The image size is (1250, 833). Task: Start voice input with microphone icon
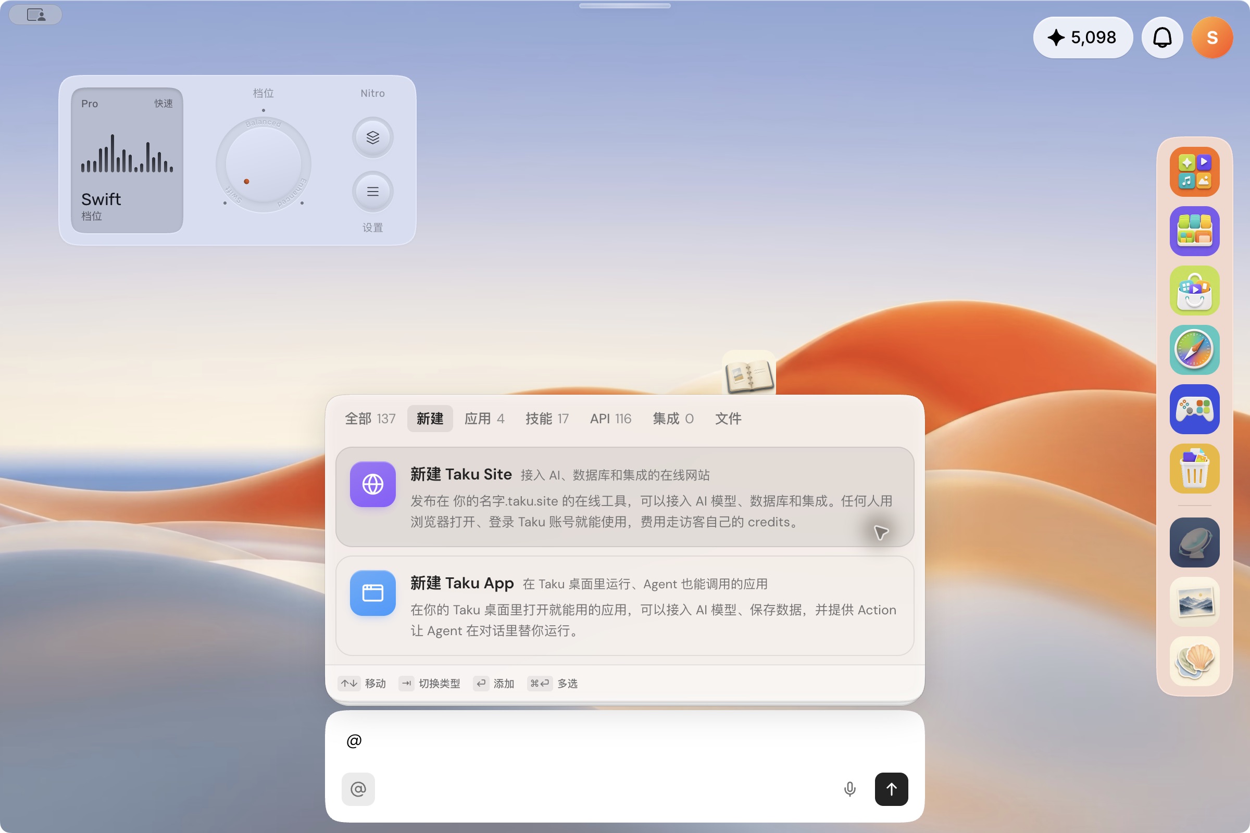(x=850, y=789)
